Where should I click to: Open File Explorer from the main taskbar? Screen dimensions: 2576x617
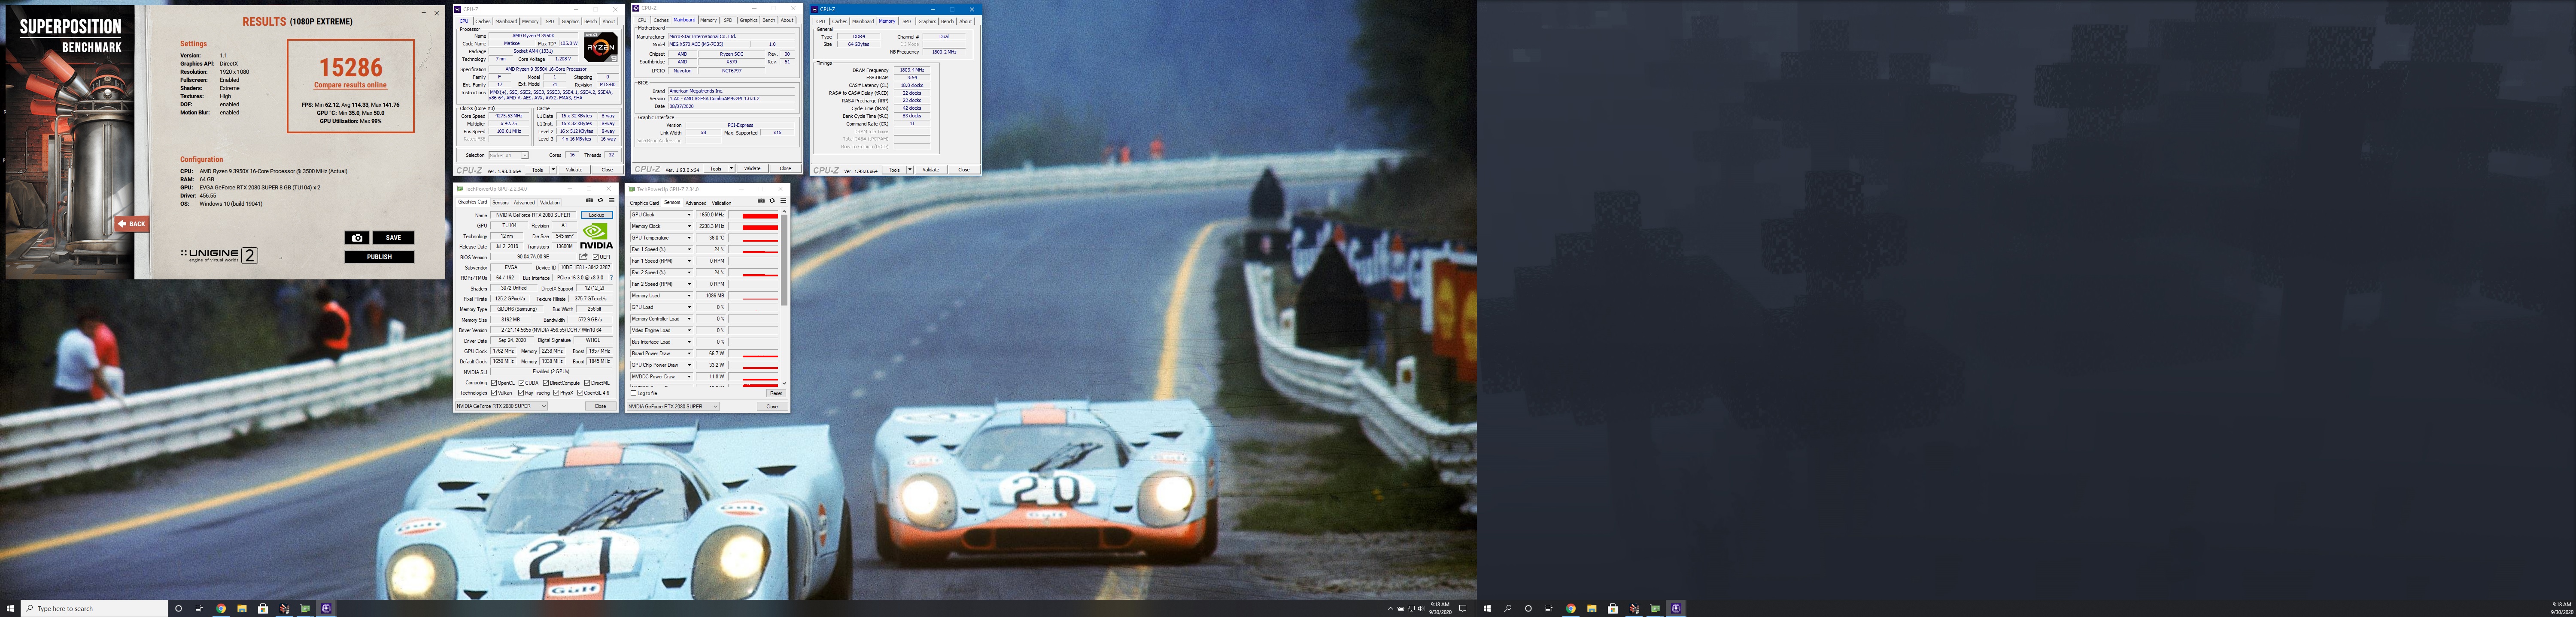[242, 608]
